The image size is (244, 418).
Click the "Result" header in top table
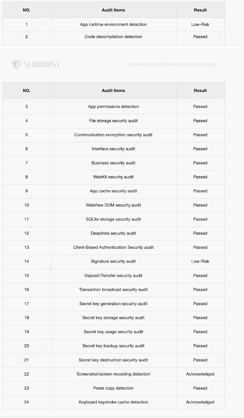[200, 10]
